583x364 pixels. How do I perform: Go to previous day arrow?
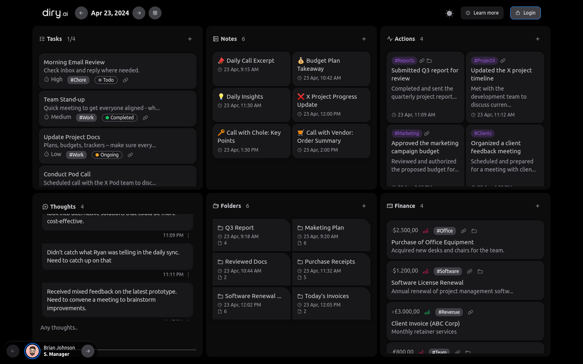[x=81, y=13]
